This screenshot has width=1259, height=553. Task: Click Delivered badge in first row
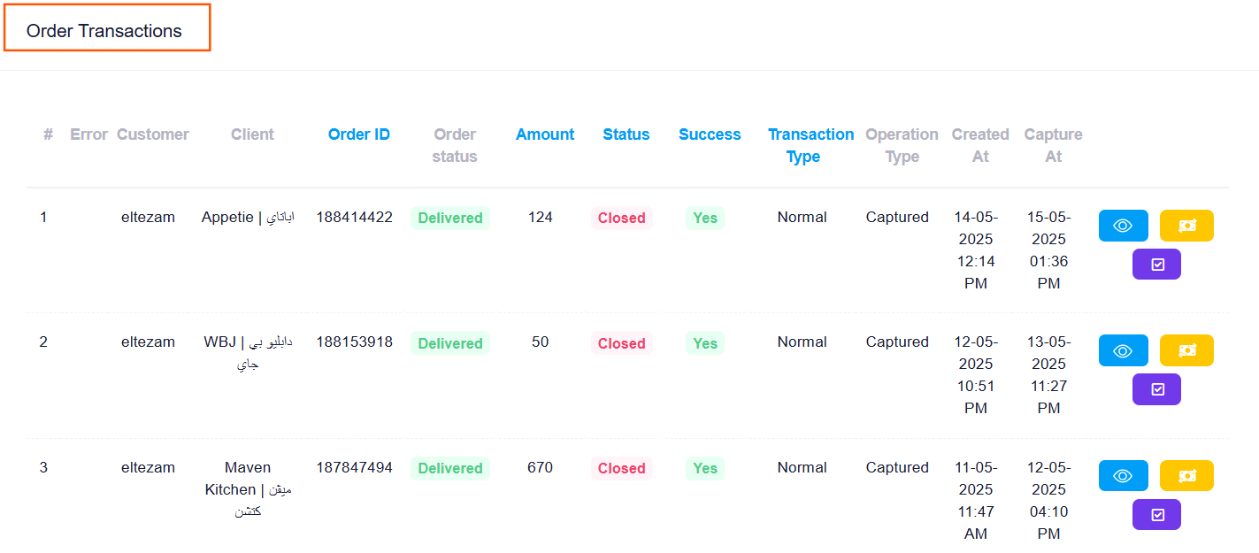450,218
